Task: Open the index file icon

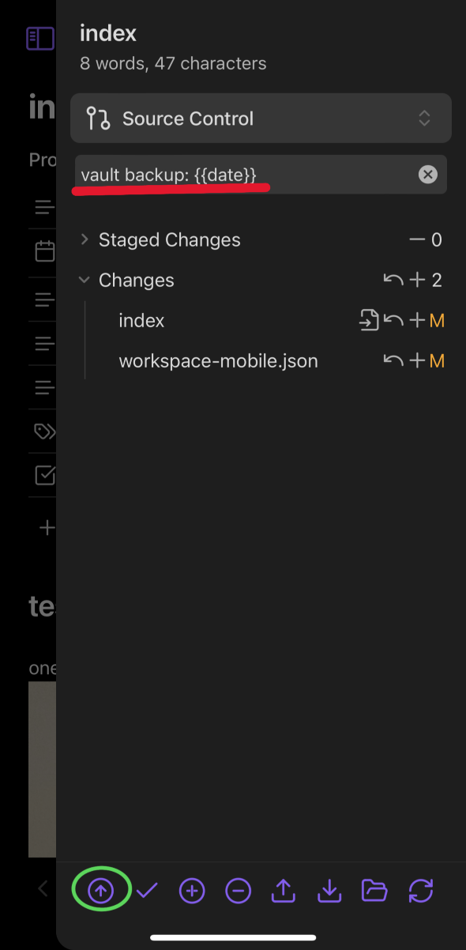Action: [369, 320]
